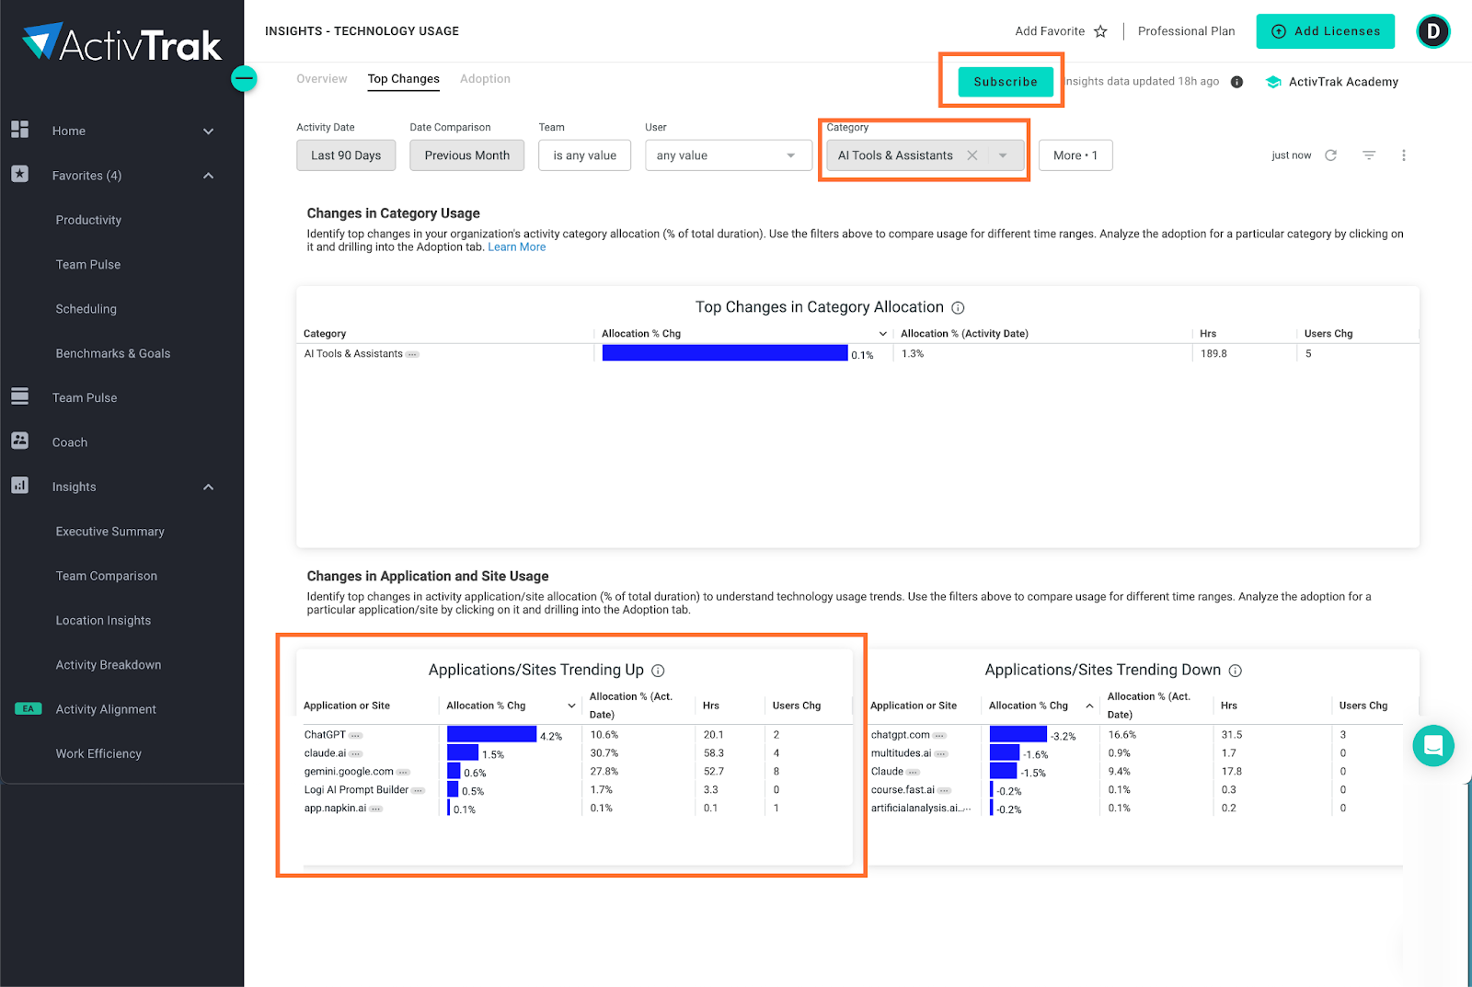Viewport: 1472px width, 987px height.
Task: Open Executive Summary under Insights
Action: click(110, 532)
